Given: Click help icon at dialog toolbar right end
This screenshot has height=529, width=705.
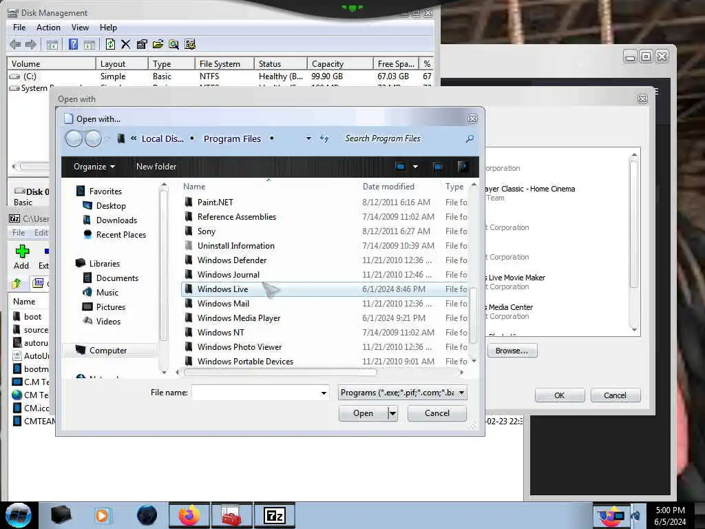Looking at the screenshot, I should tap(463, 167).
